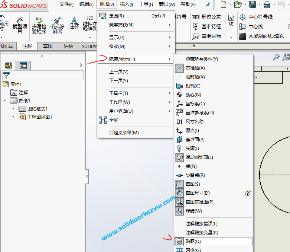Collapse the 图纸1 sheet node

(5, 101)
